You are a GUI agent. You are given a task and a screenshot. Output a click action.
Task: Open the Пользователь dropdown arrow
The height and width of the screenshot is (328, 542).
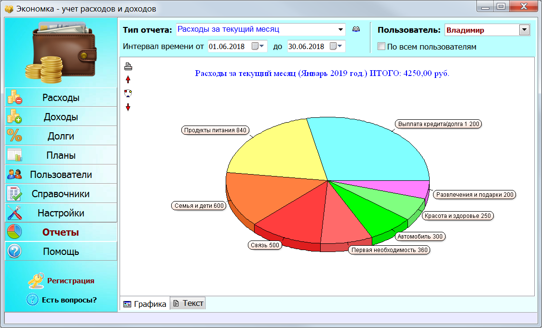524,30
